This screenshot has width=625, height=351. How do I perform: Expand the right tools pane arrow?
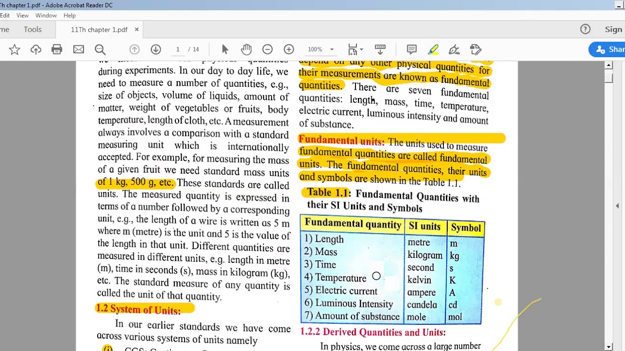tap(617, 206)
